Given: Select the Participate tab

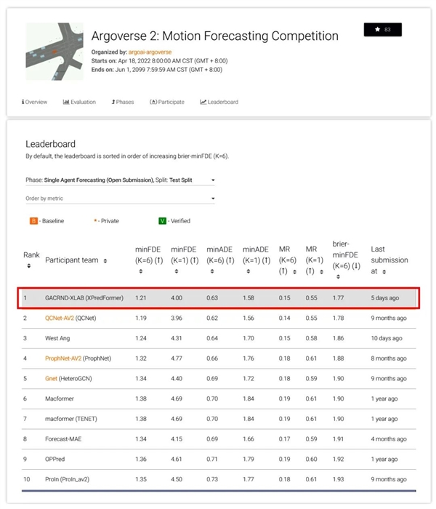Looking at the screenshot, I should (x=167, y=102).
